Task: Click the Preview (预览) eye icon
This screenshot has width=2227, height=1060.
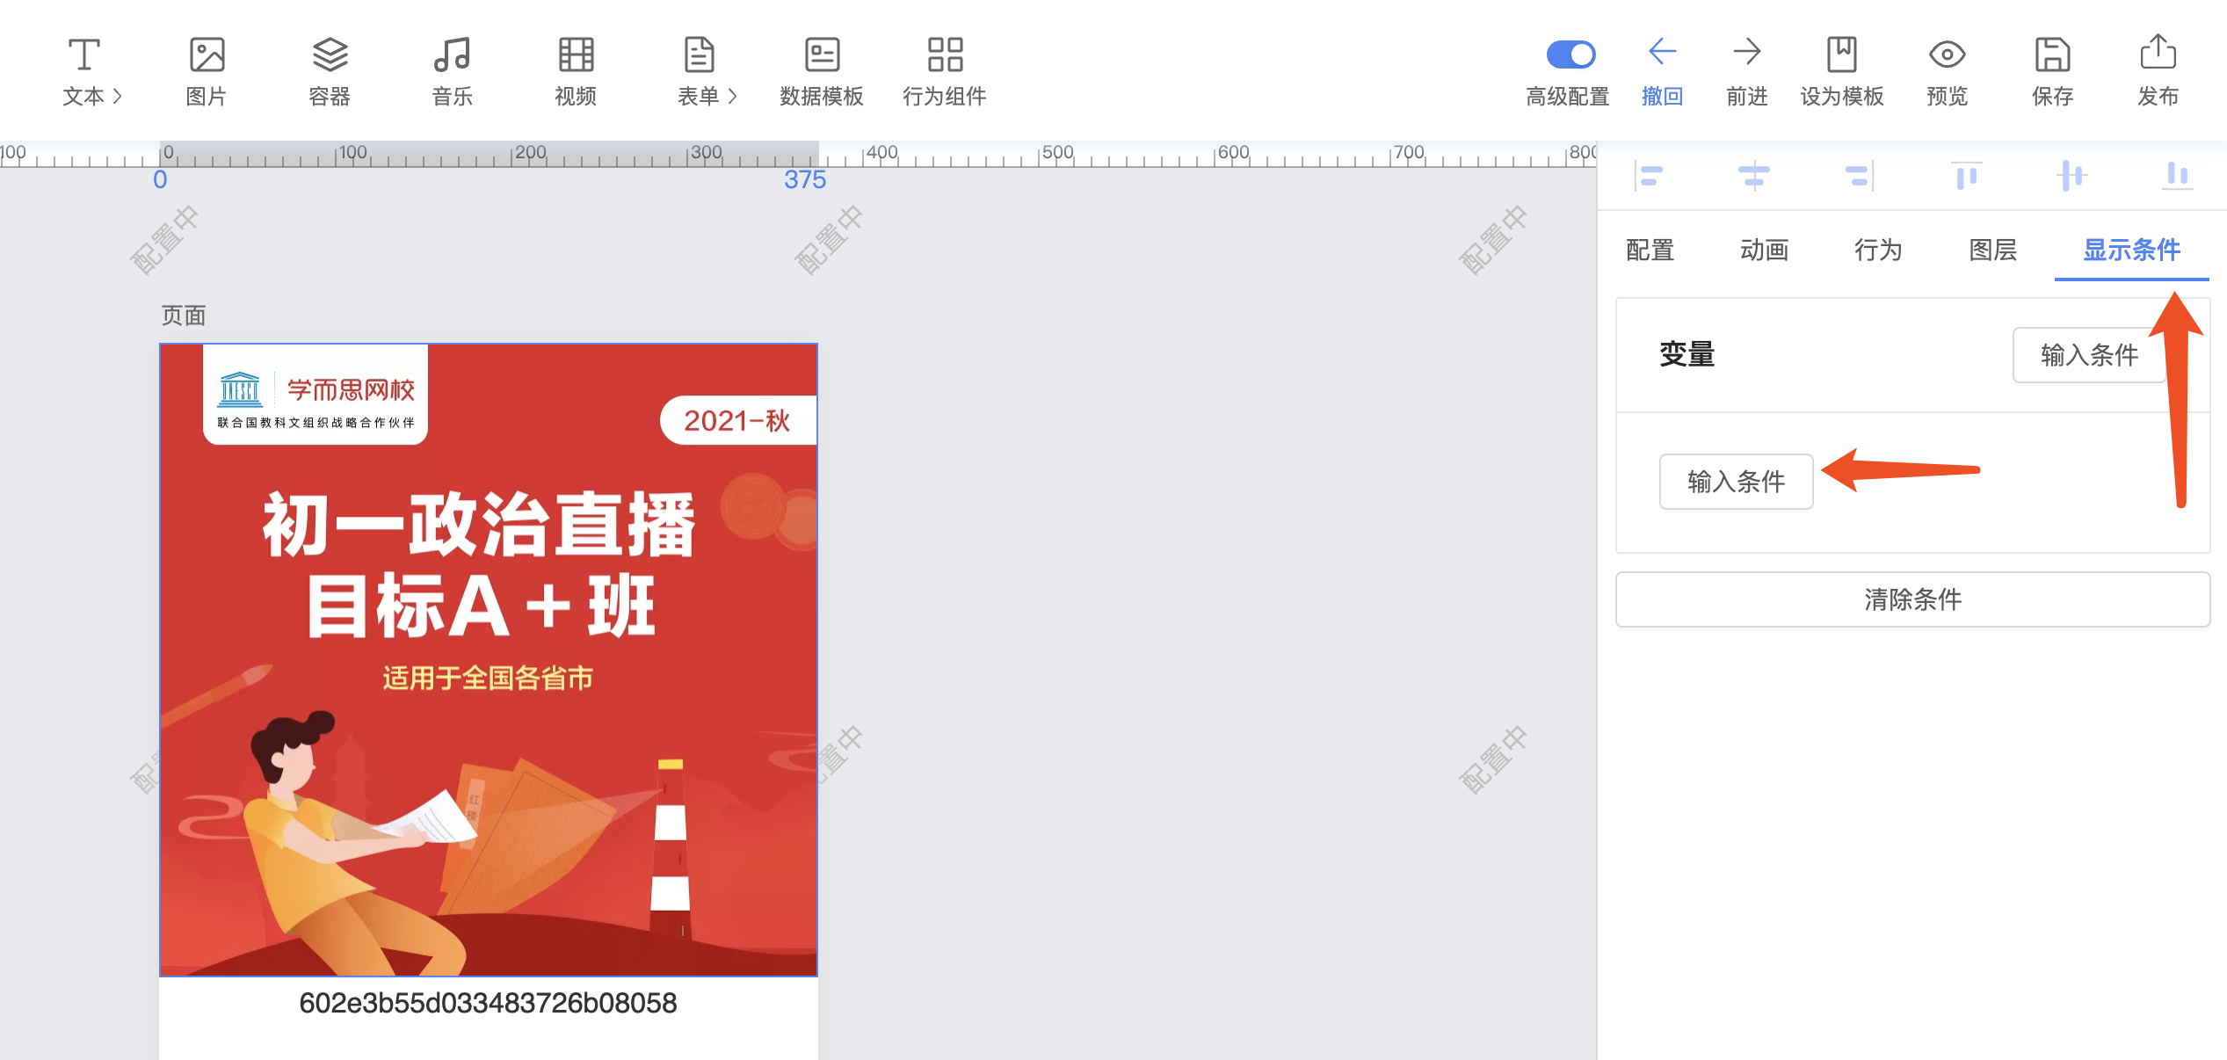Action: coord(1947,54)
